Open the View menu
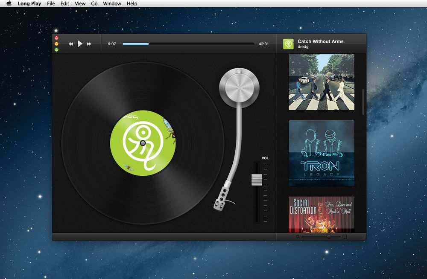Image resolution: width=427 pixels, height=279 pixels. pyautogui.click(x=80, y=3)
